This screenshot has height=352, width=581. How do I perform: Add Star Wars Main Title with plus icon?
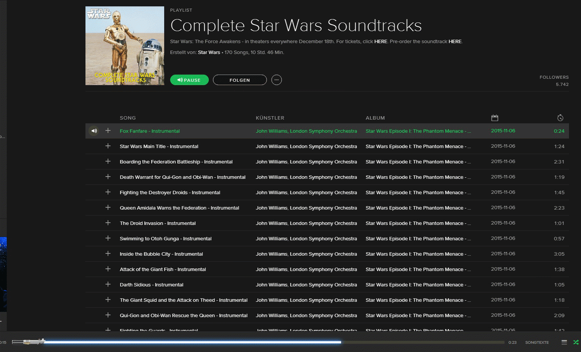(108, 146)
